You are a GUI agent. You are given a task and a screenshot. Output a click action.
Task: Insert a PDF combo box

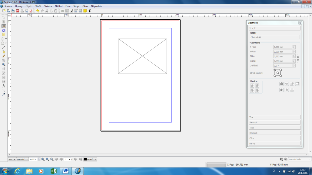click(x=76, y=11)
